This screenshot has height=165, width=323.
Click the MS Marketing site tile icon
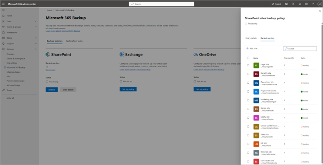[256, 100]
